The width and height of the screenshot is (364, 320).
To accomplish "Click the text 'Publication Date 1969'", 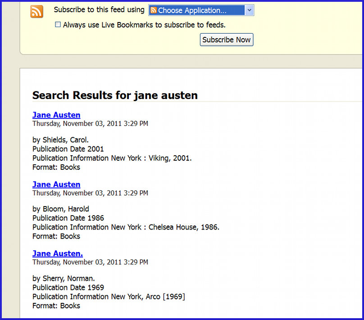I will 68,287.
